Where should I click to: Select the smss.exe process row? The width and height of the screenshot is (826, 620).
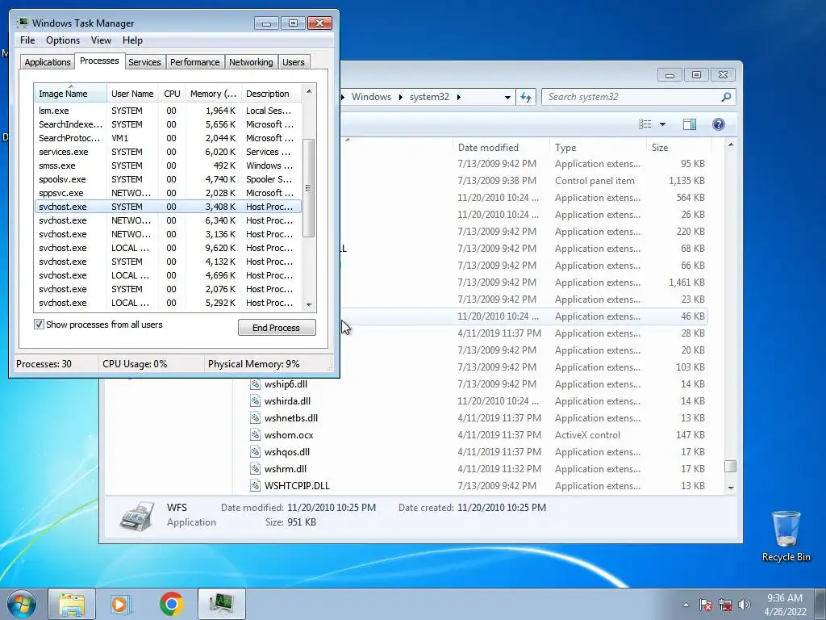pos(168,165)
